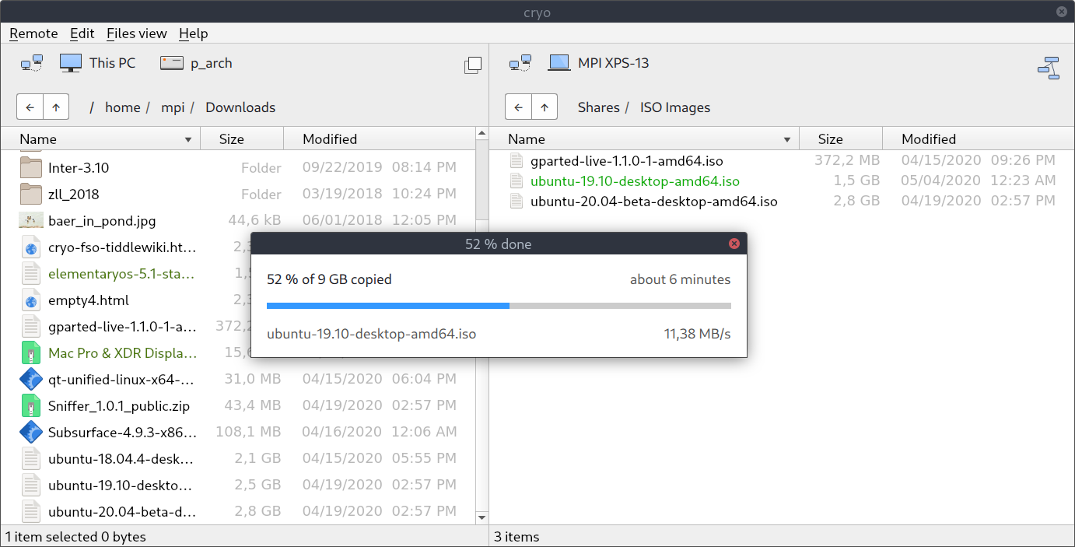
Task: Switch to the This PC location
Action: click(x=97, y=62)
